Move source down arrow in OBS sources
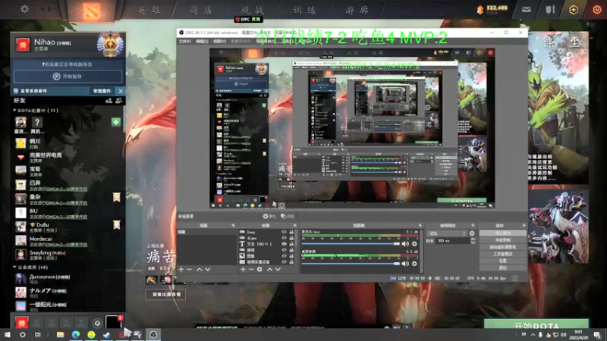Image resolution: width=607 pixels, height=341 pixels. click(278, 269)
